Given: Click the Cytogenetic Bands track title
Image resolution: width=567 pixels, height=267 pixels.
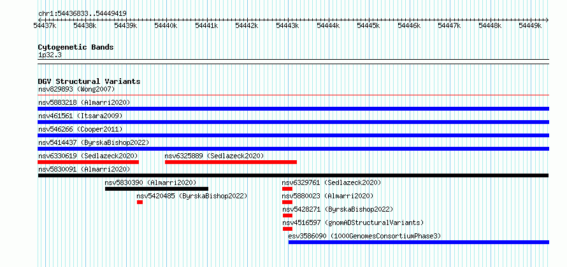Looking at the screenshot, I should 76,47.
